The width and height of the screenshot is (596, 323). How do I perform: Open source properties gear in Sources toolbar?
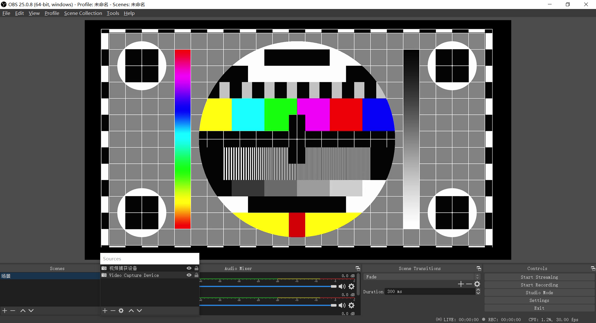[x=121, y=311]
